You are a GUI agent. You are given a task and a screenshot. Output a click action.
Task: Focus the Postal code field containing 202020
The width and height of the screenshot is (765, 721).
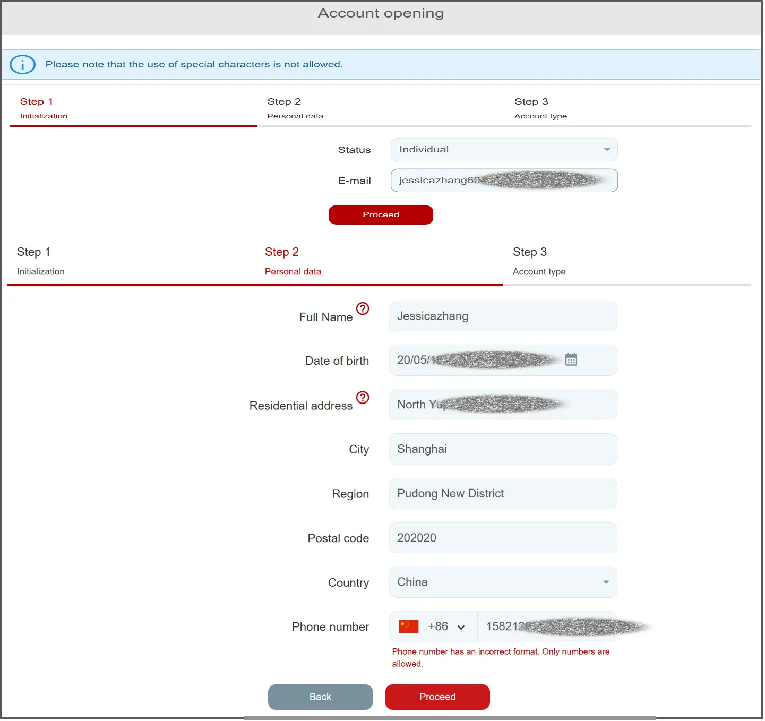coord(503,538)
